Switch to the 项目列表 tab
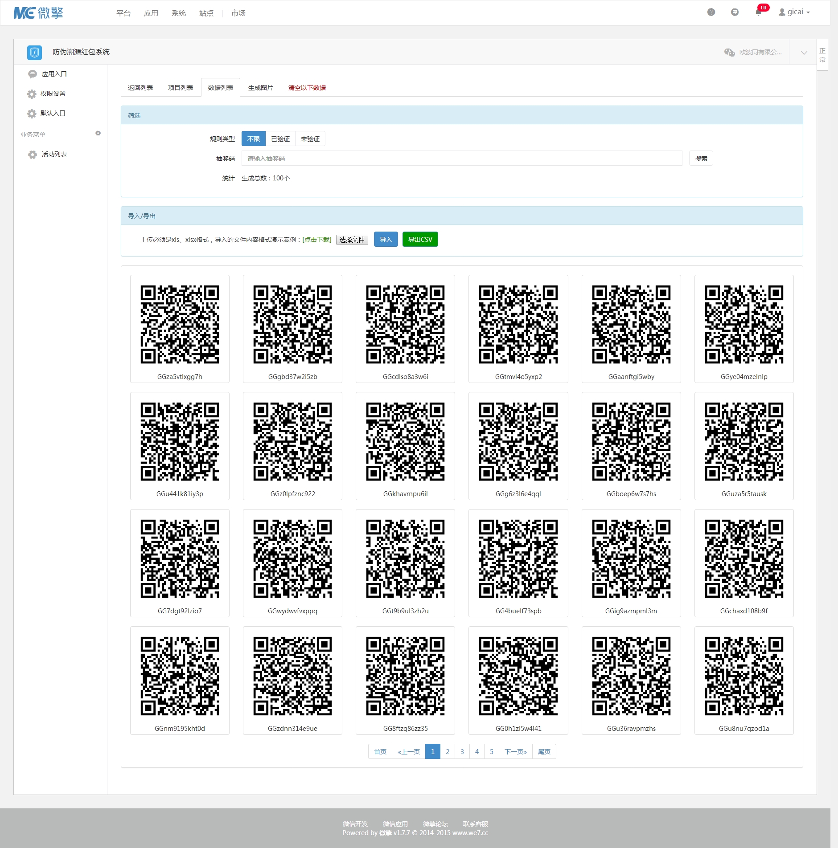 pyautogui.click(x=181, y=88)
